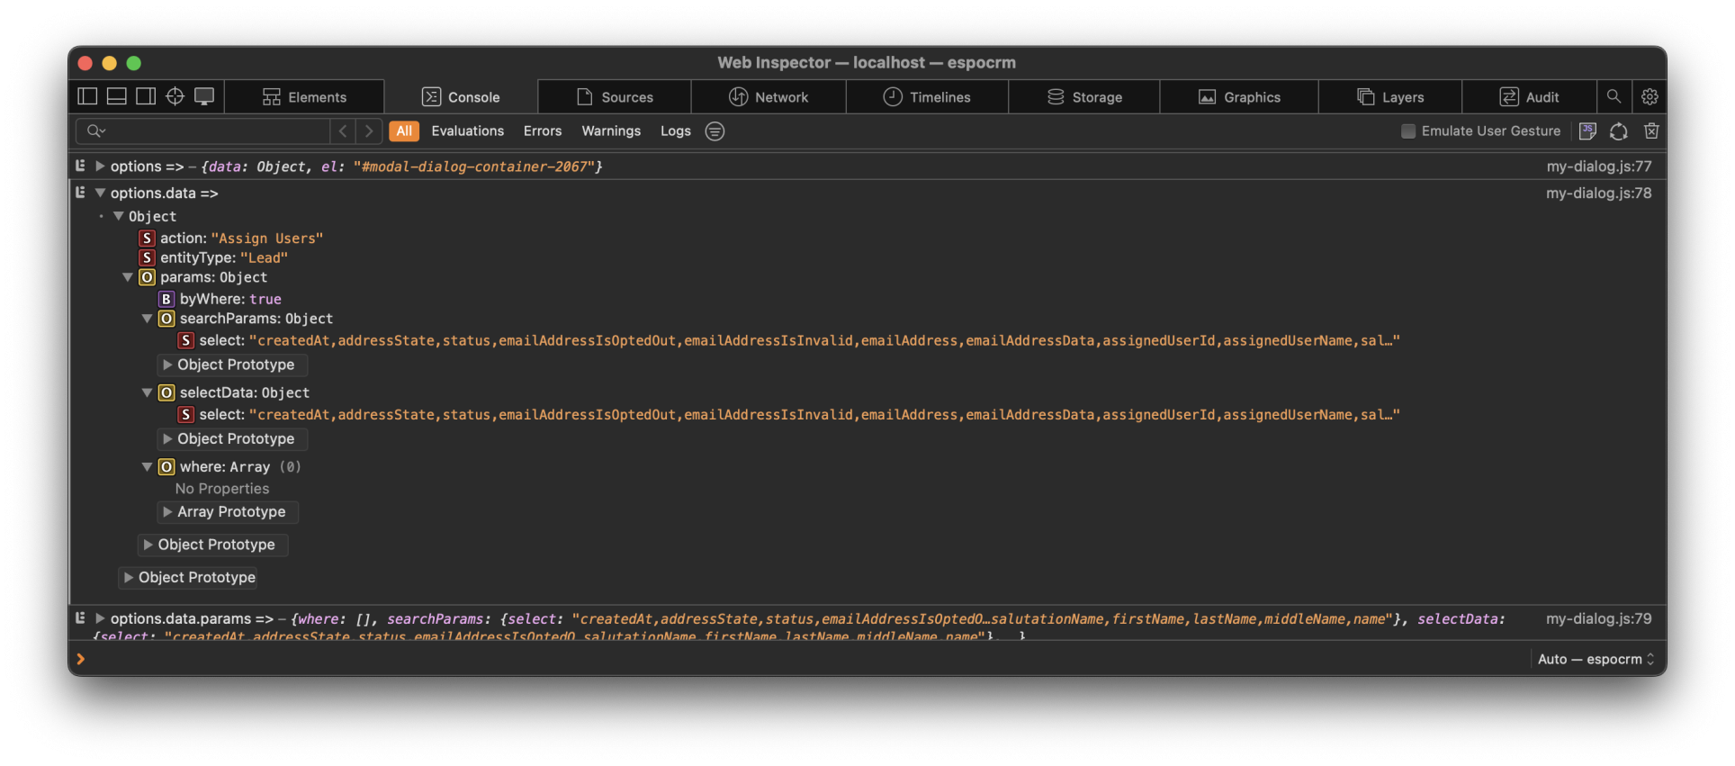1735x766 pixels.
Task: Open the device settings monitor icon
Action: coord(204,96)
